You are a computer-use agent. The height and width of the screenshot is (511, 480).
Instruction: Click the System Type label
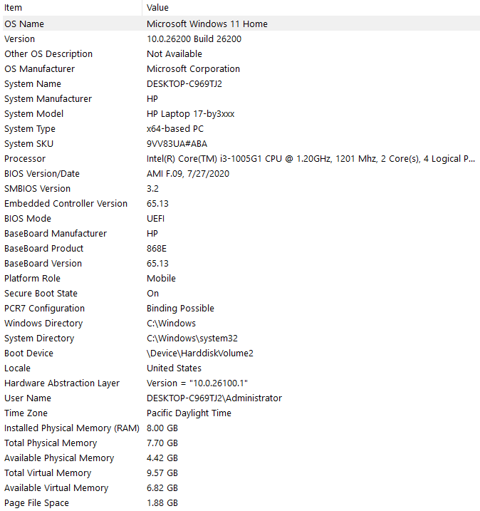click(30, 129)
